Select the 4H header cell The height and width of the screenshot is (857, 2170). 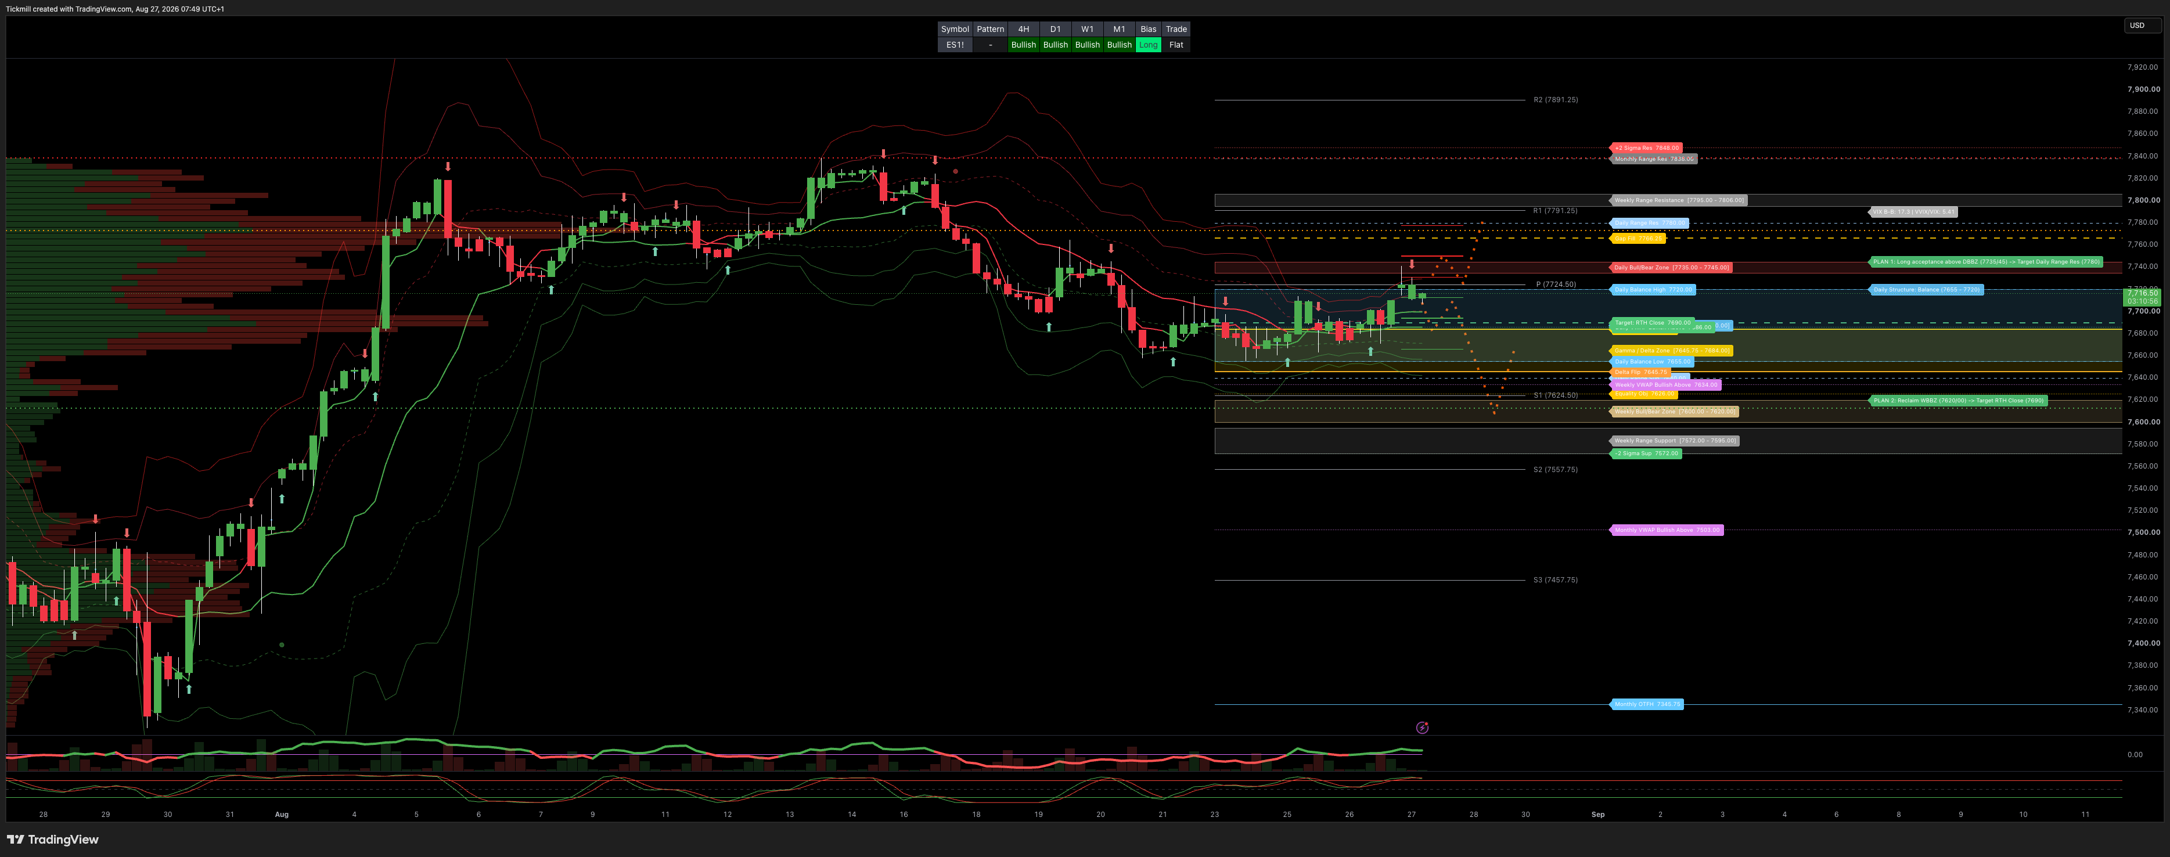click(x=1024, y=28)
